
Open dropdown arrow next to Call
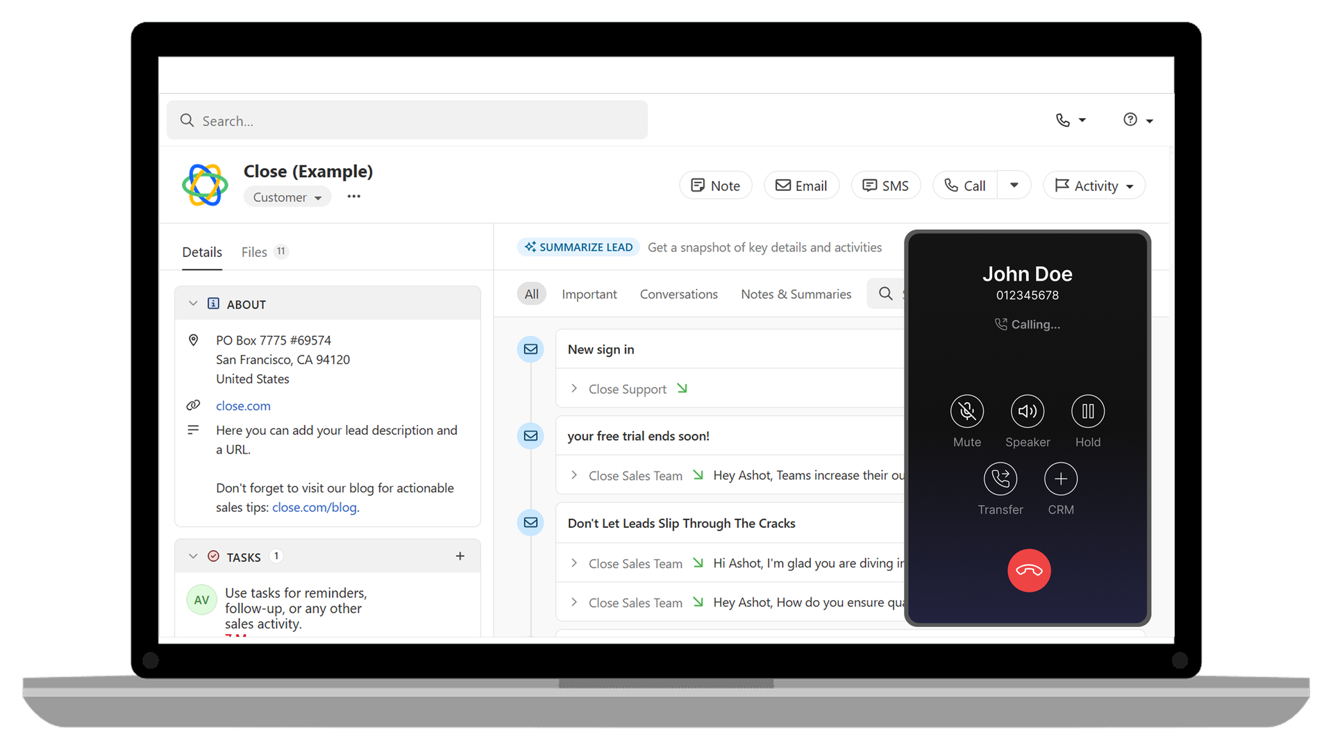1014,185
